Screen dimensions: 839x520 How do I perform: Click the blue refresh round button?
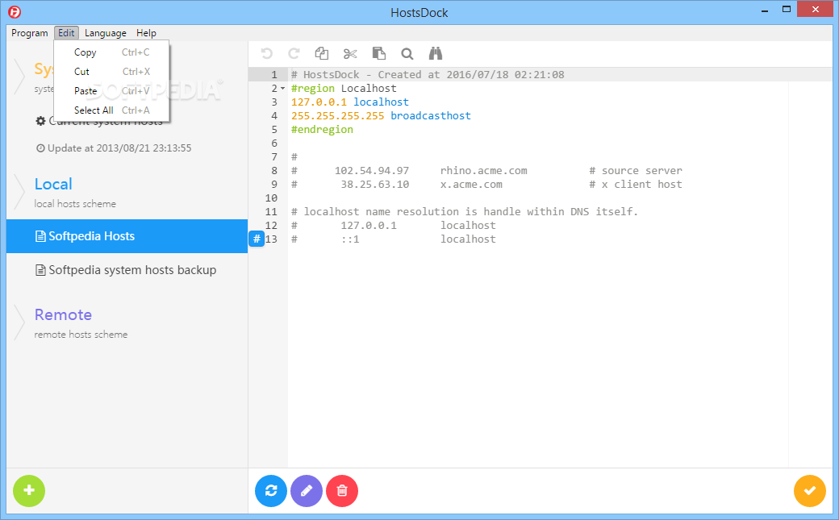(x=271, y=491)
